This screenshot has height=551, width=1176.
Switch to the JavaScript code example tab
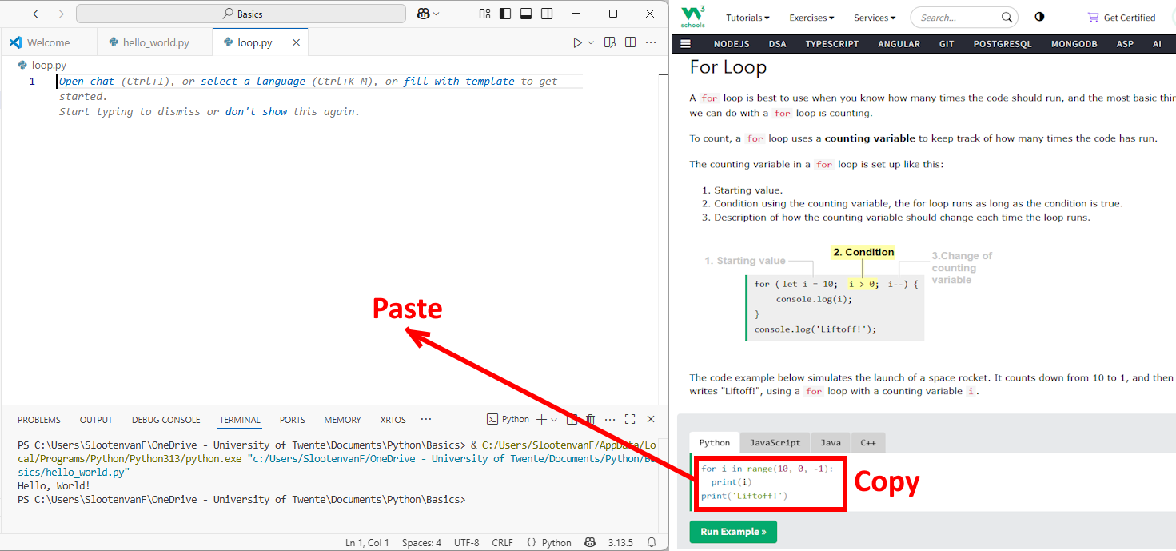pyautogui.click(x=775, y=442)
